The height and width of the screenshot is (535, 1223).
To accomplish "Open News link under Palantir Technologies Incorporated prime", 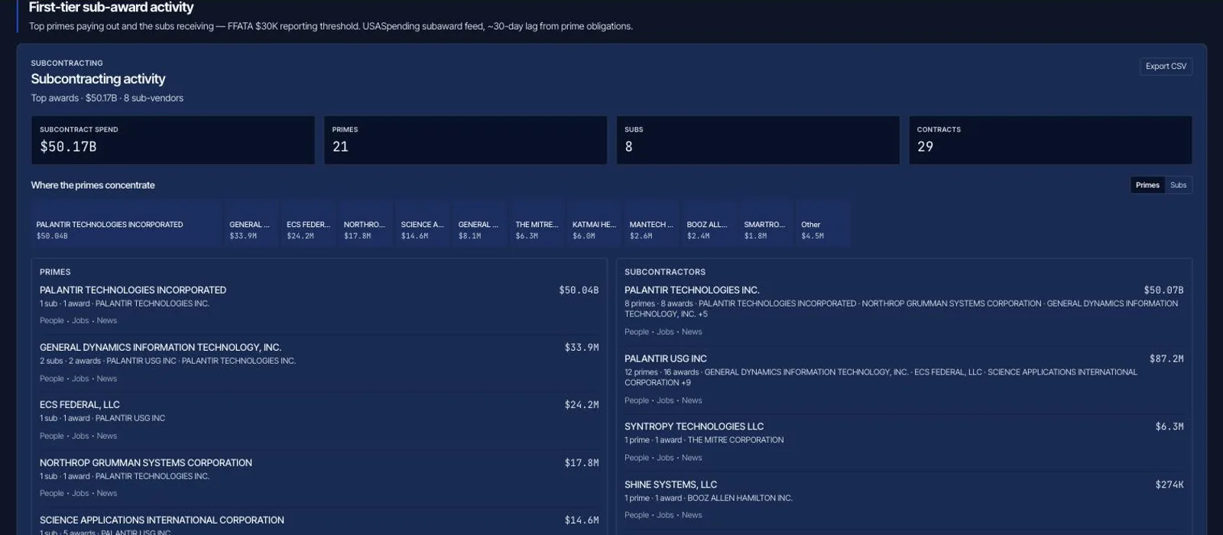I will [107, 321].
